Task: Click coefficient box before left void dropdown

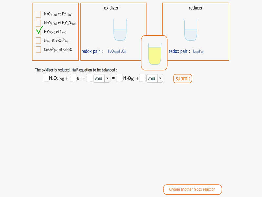Action: click(90, 78)
